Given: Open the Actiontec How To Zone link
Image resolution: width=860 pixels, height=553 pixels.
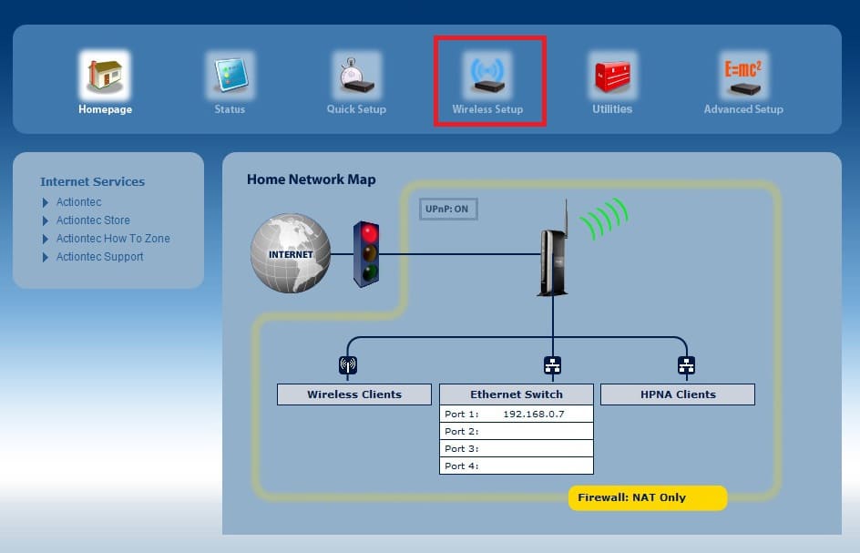Looking at the screenshot, I should [113, 239].
